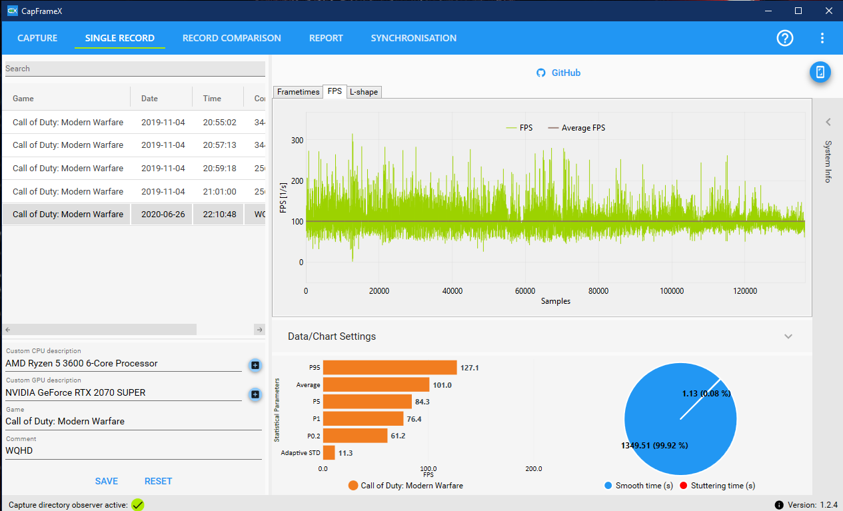Click the record list horizontal scrollbar thumb
This screenshot has height=511, width=843.
105,330
